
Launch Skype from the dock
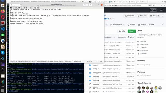click(3, 52)
